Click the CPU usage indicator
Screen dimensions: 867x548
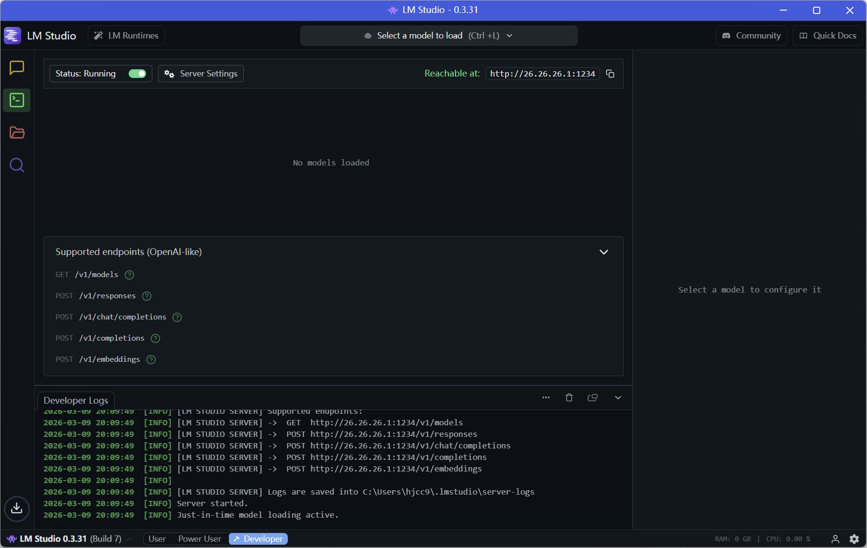(x=788, y=539)
